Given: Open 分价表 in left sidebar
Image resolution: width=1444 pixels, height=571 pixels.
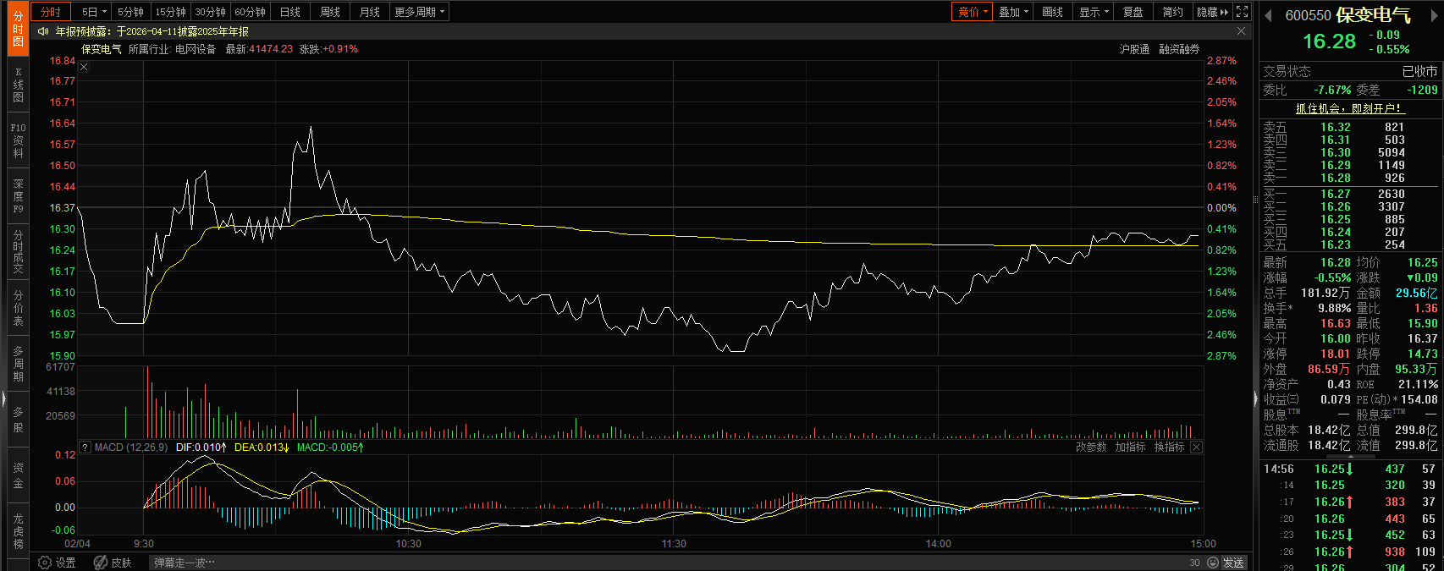Looking at the screenshot, I should coord(18,308).
